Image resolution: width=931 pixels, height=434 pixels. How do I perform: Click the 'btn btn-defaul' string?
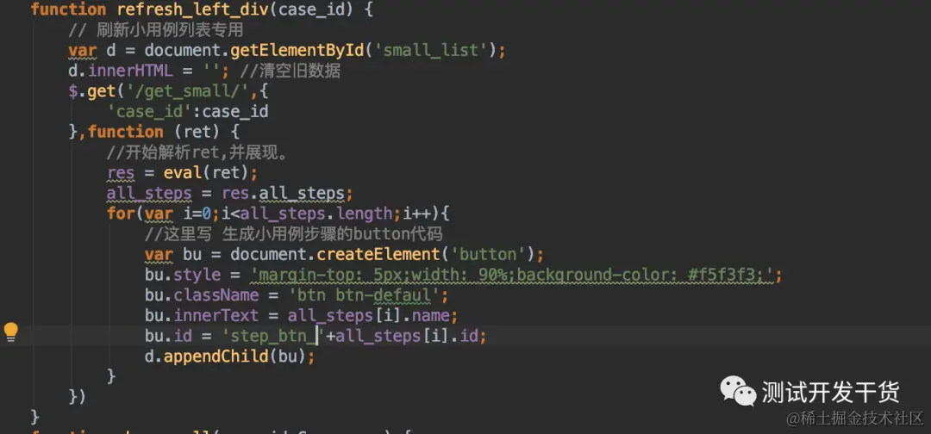pyautogui.click(x=364, y=295)
